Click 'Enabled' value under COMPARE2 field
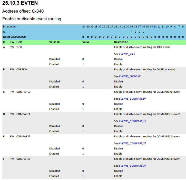Viewport: 186px width, 180px height. (x=54, y=154)
